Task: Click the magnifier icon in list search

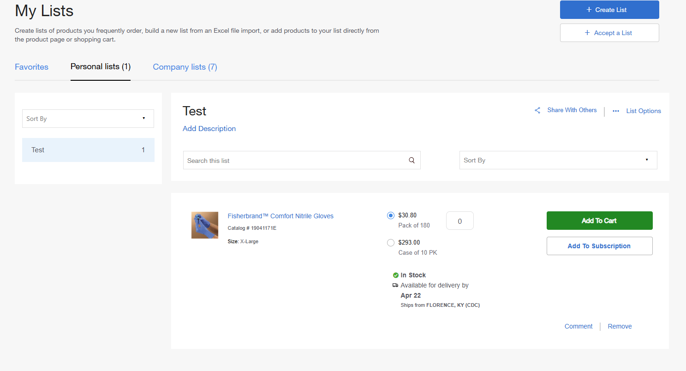Action: [412, 161]
